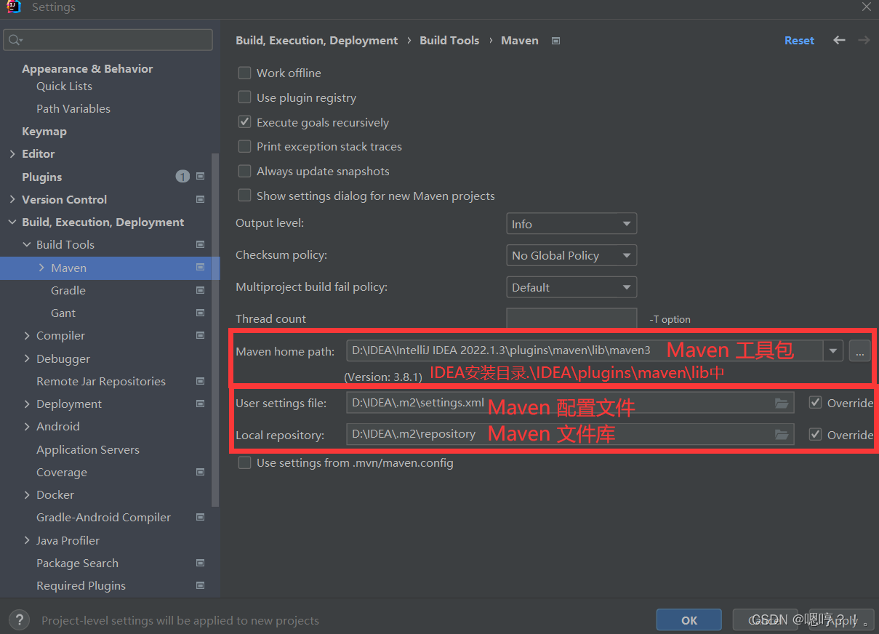The width and height of the screenshot is (879, 634).
Task: Open folder browser for Local repository
Action: pos(782,435)
